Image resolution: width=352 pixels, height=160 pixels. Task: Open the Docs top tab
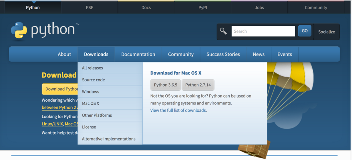coord(146,8)
